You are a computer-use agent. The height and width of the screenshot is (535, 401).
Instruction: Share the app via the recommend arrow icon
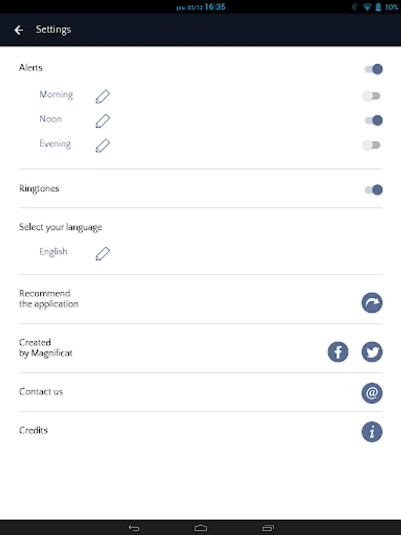point(372,303)
